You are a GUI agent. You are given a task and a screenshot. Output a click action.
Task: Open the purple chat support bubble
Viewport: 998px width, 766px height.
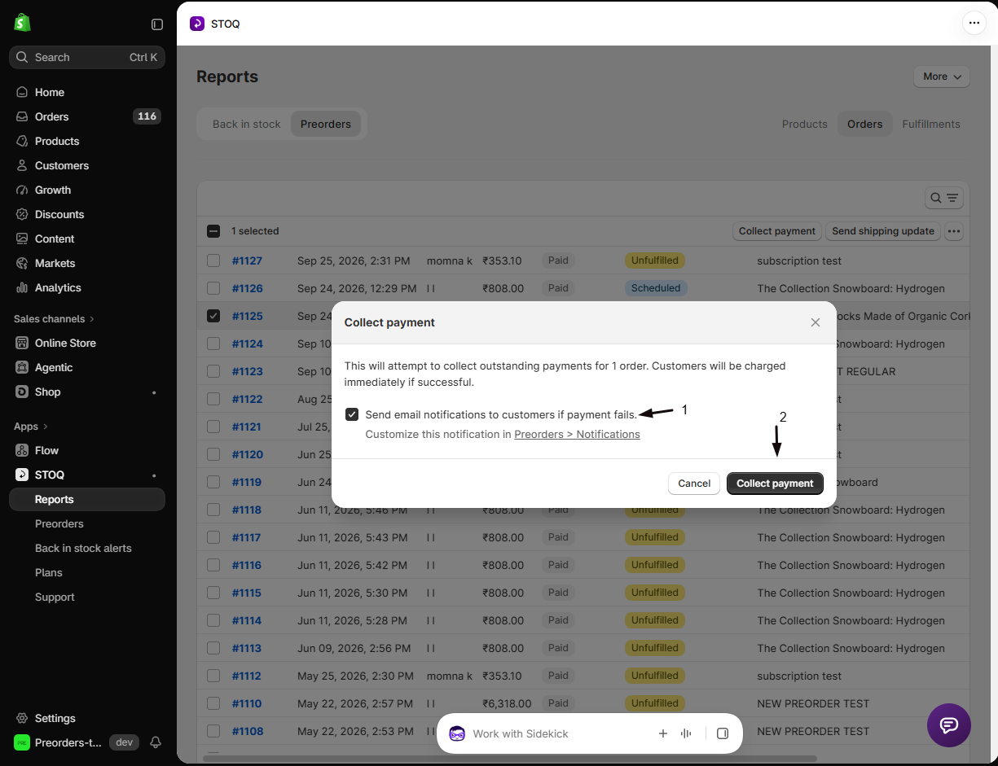949,725
